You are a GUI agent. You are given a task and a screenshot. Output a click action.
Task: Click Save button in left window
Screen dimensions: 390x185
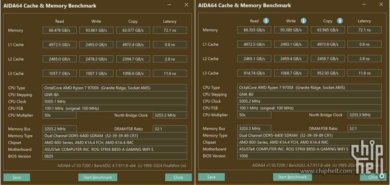pos(17,177)
